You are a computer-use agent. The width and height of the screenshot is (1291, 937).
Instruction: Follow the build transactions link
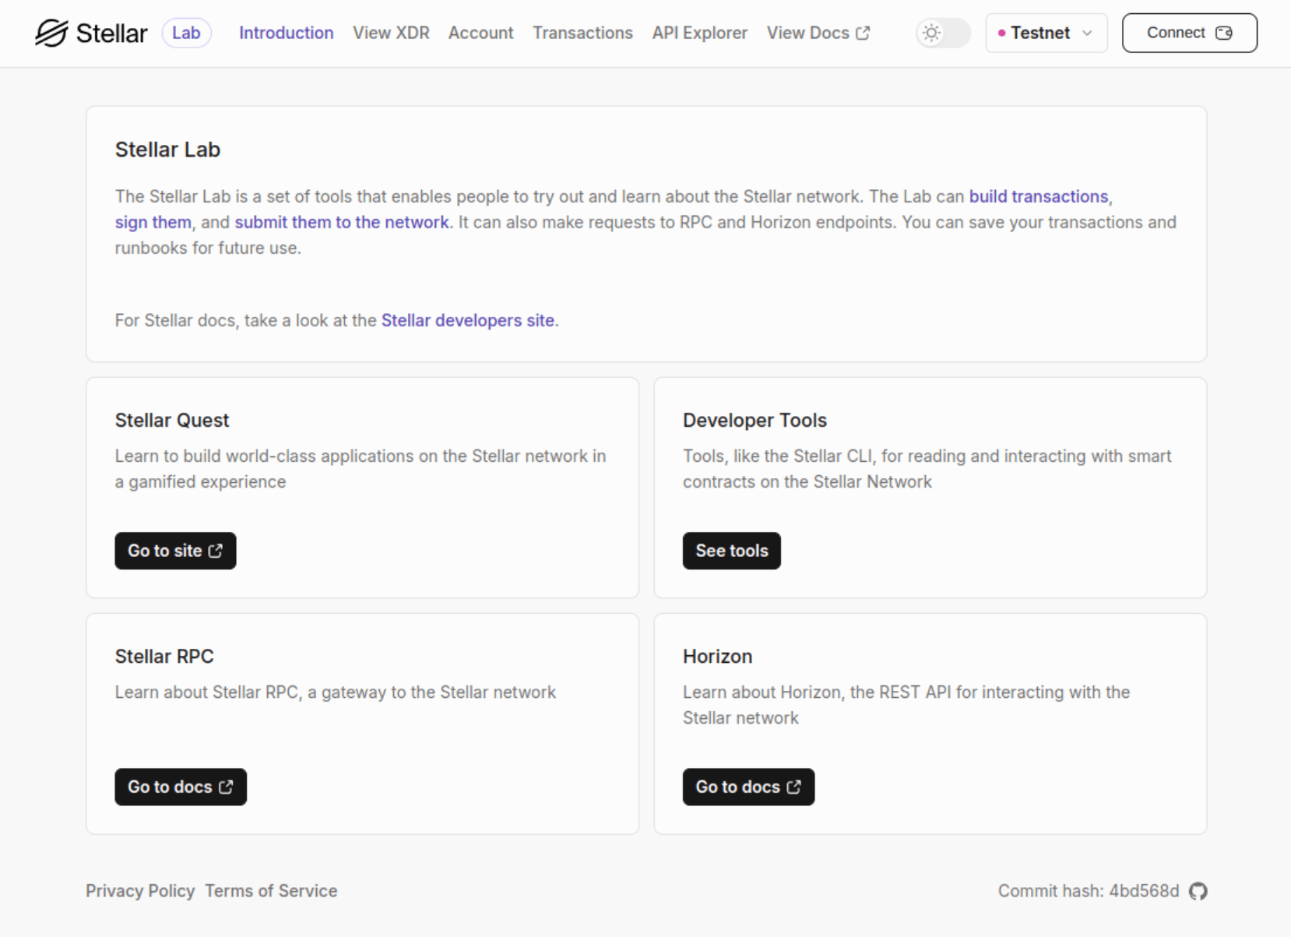pos(1038,196)
